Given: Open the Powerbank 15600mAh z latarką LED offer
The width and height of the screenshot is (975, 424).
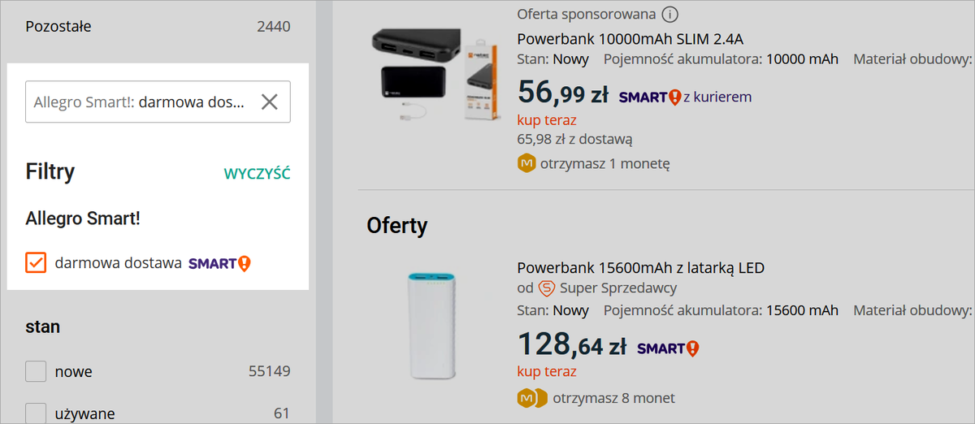Looking at the screenshot, I should pyautogui.click(x=640, y=268).
